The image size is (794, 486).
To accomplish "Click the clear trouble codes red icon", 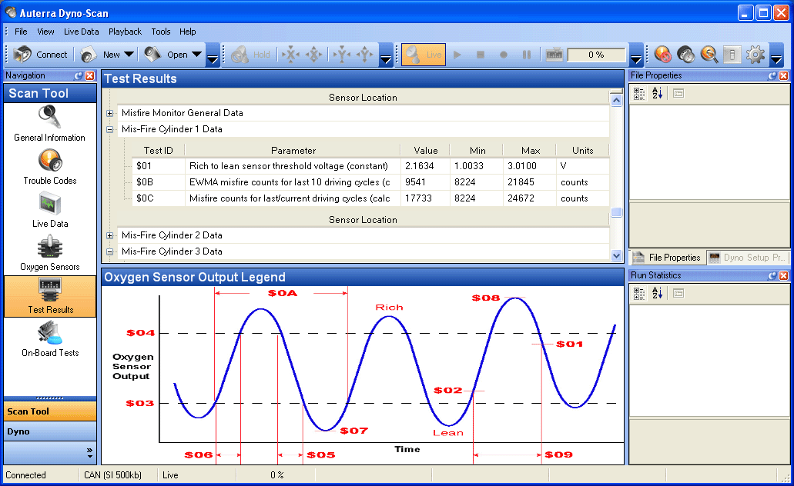I will click(x=662, y=55).
